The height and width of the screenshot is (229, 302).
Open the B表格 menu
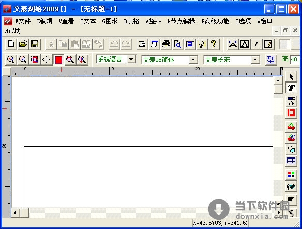click(131, 21)
